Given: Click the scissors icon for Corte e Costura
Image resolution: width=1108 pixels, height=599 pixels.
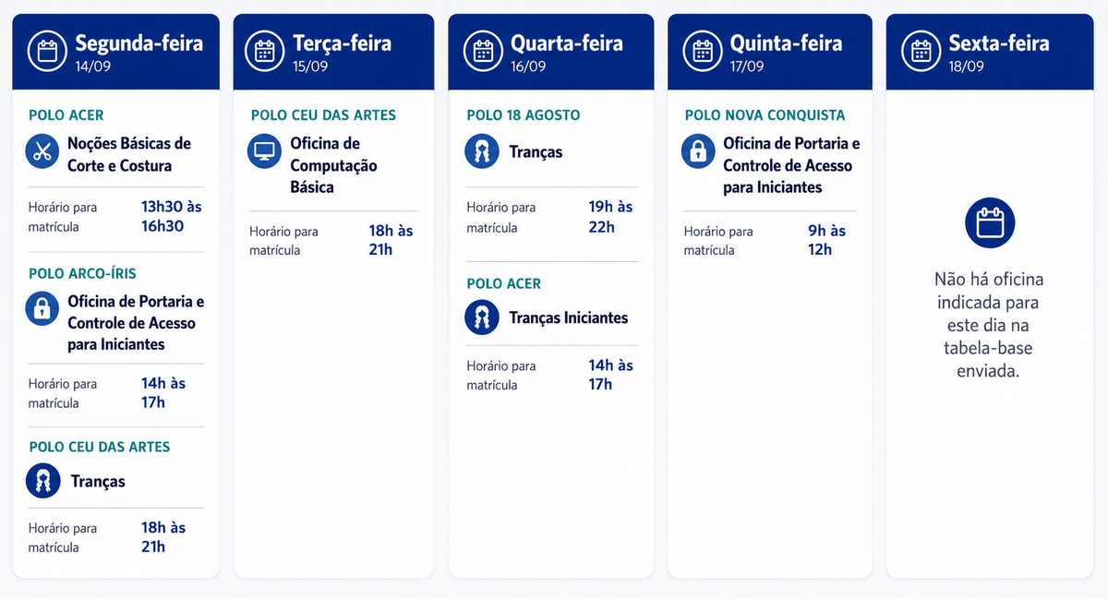Looking at the screenshot, I should (42, 152).
